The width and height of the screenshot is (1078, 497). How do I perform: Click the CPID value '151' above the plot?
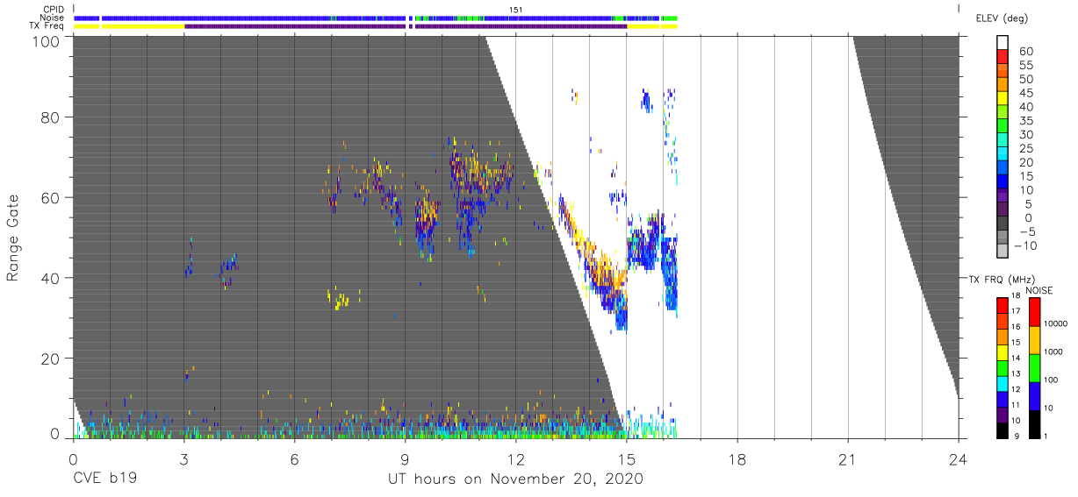click(x=516, y=10)
